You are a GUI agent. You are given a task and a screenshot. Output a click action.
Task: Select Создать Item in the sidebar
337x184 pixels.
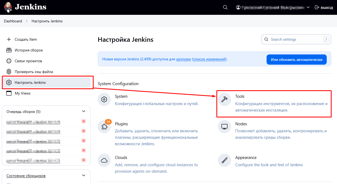point(26,39)
